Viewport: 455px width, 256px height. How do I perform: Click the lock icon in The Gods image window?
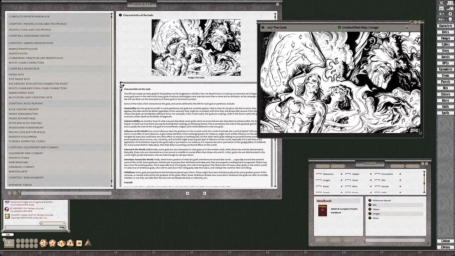tap(407, 27)
